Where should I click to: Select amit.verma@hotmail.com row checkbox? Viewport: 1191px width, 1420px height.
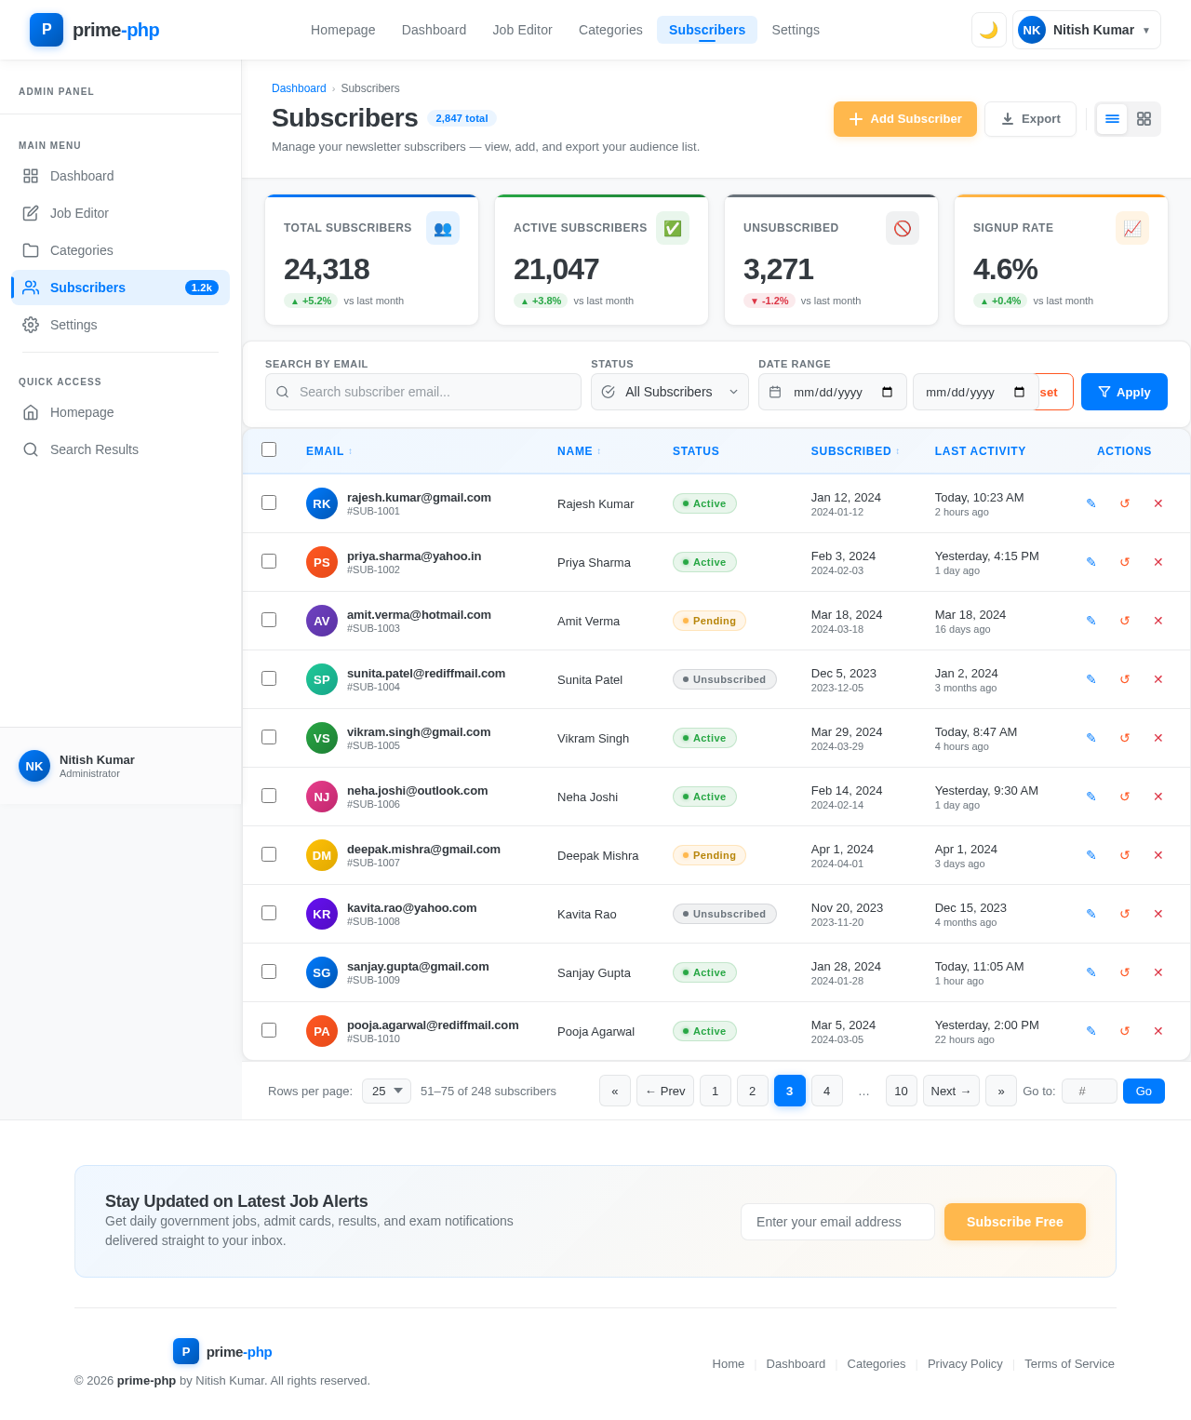pos(269,620)
